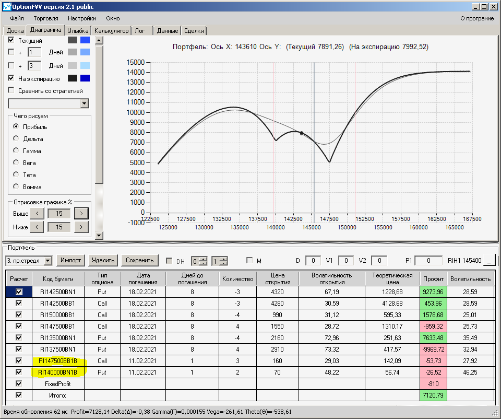Screen dimensions: 501x419
Task: Increase the Ниже percentage with right arrow
Action: click(x=81, y=227)
